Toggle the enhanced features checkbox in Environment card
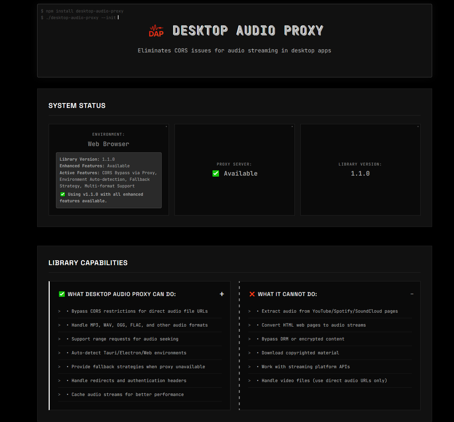The width and height of the screenshot is (454, 422). (x=63, y=194)
